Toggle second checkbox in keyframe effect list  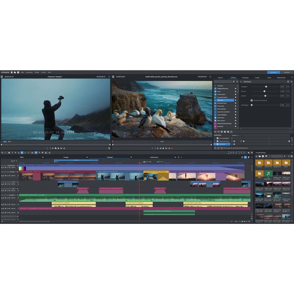tap(218, 141)
